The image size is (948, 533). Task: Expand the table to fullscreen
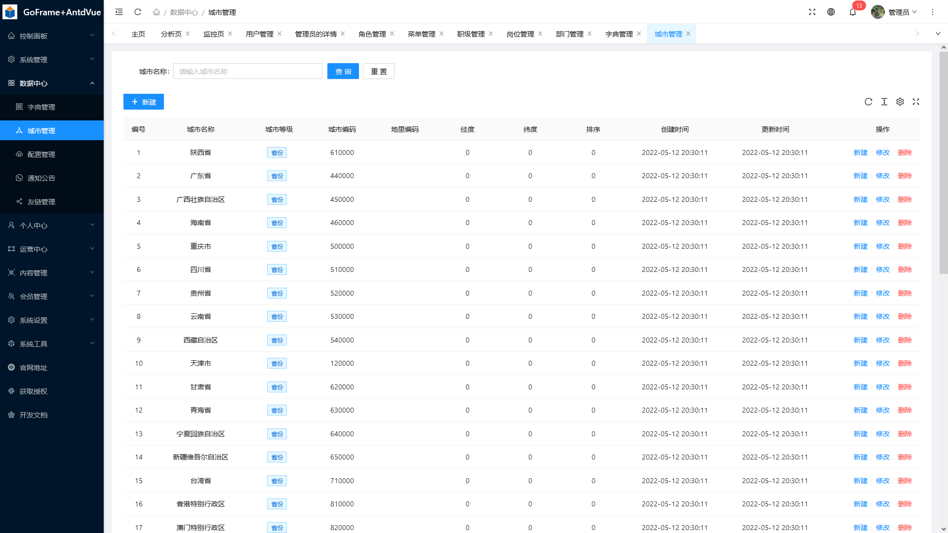click(916, 102)
